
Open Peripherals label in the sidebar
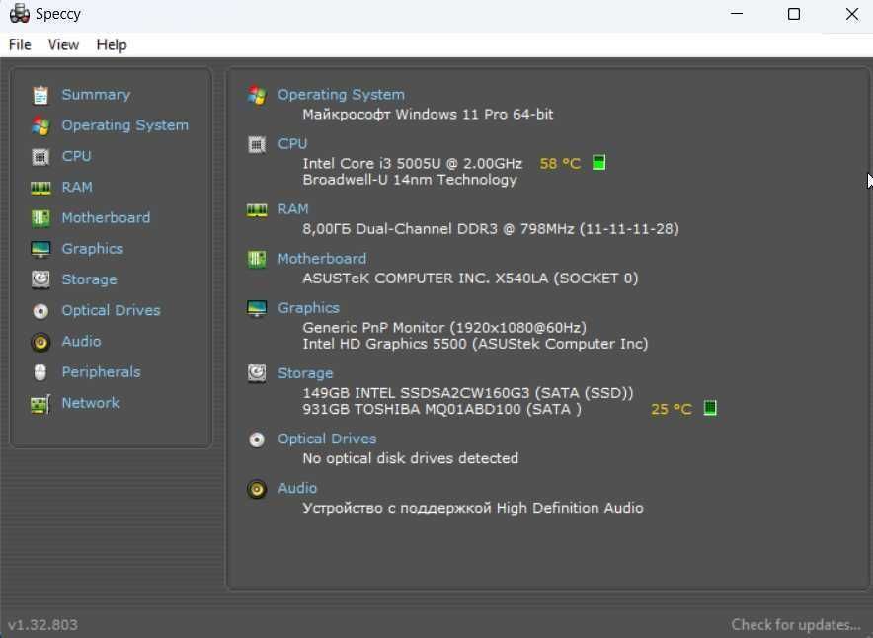[x=101, y=372]
